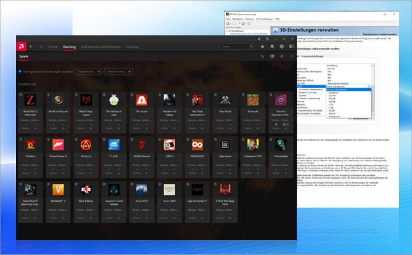Image resolution: width=412 pixels, height=255 pixels.
Task: Open Far Cry 6 game icon
Action: click(x=86, y=145)
